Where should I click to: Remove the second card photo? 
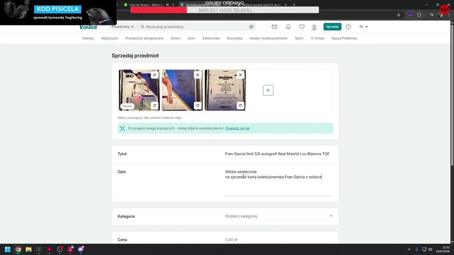(198, 75)
